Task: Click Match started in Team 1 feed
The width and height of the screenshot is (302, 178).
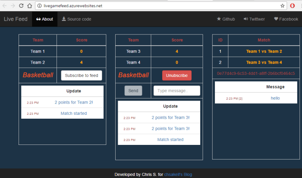Action: [74, 113]
